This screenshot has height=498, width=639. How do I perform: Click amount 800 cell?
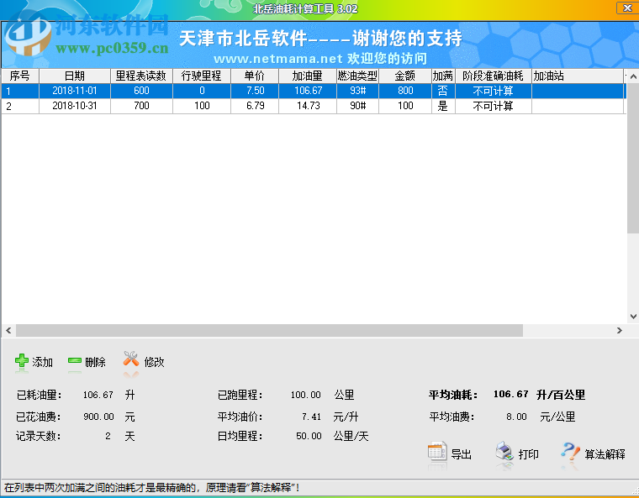405,91
